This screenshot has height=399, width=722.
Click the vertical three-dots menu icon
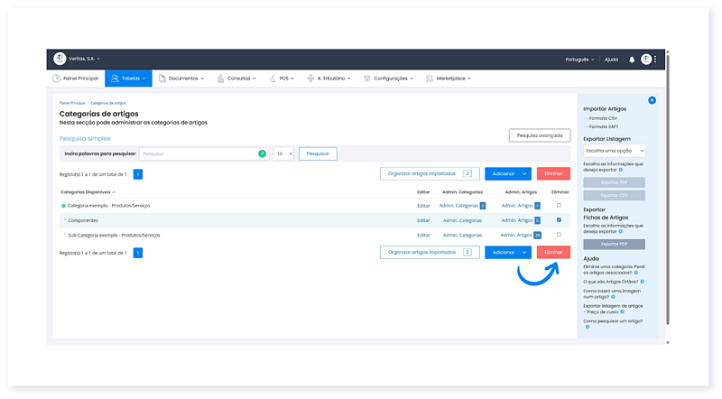655,60
